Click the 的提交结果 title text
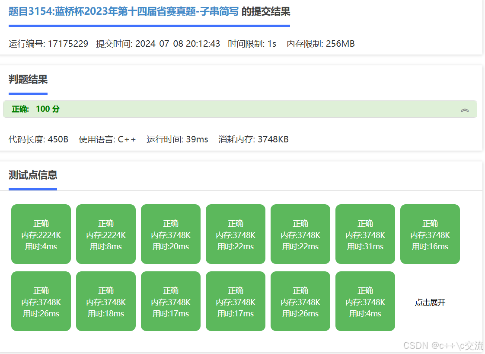The width and height of the screenshot is (485, 354). click(x=266, y=11)
